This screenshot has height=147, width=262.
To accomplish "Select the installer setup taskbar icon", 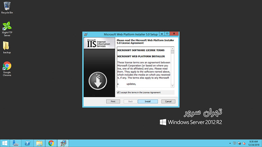I will pos(63,143).
